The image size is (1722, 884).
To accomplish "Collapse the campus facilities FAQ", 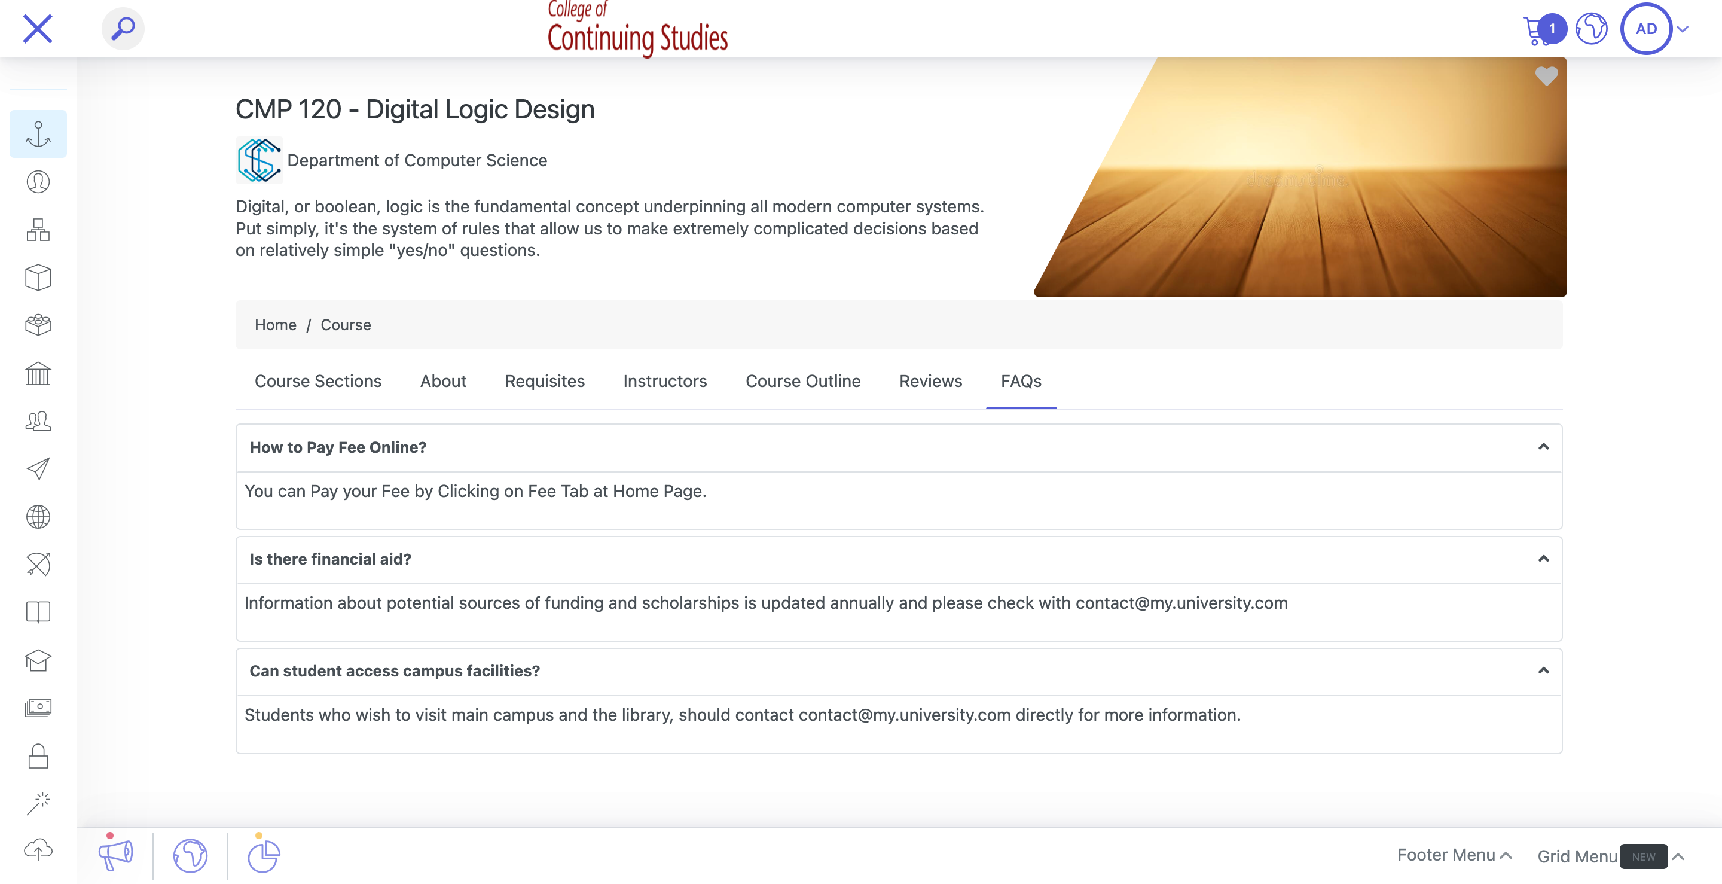I will [x=1543, y=670].
